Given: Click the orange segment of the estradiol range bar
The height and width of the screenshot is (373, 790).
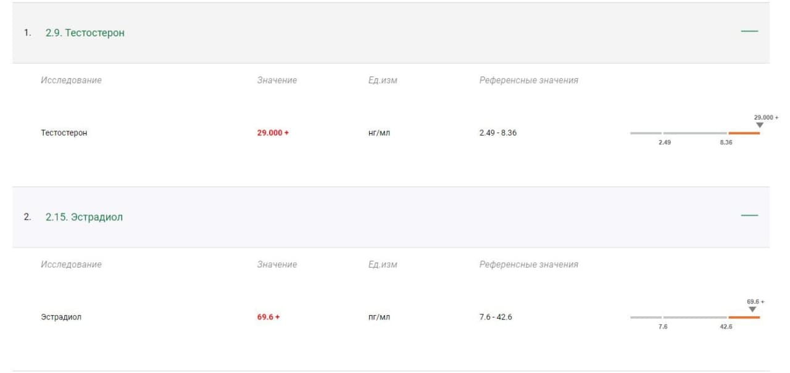Looking at the screenshot, I should [x=744, y=318].
